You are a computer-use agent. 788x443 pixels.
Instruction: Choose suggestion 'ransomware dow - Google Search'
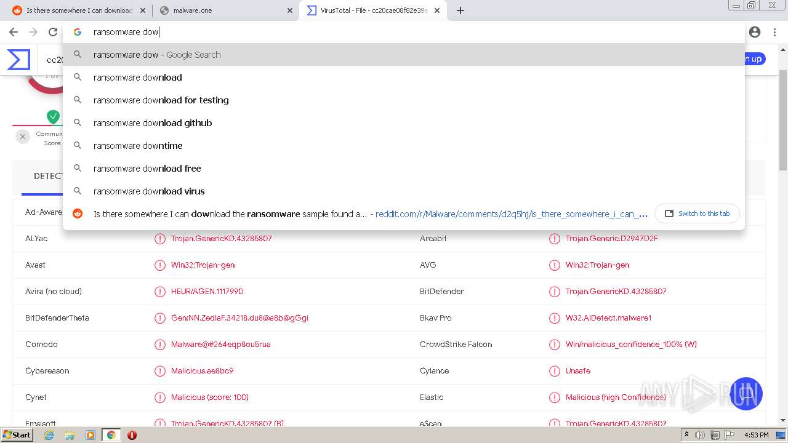click(404, 55)
